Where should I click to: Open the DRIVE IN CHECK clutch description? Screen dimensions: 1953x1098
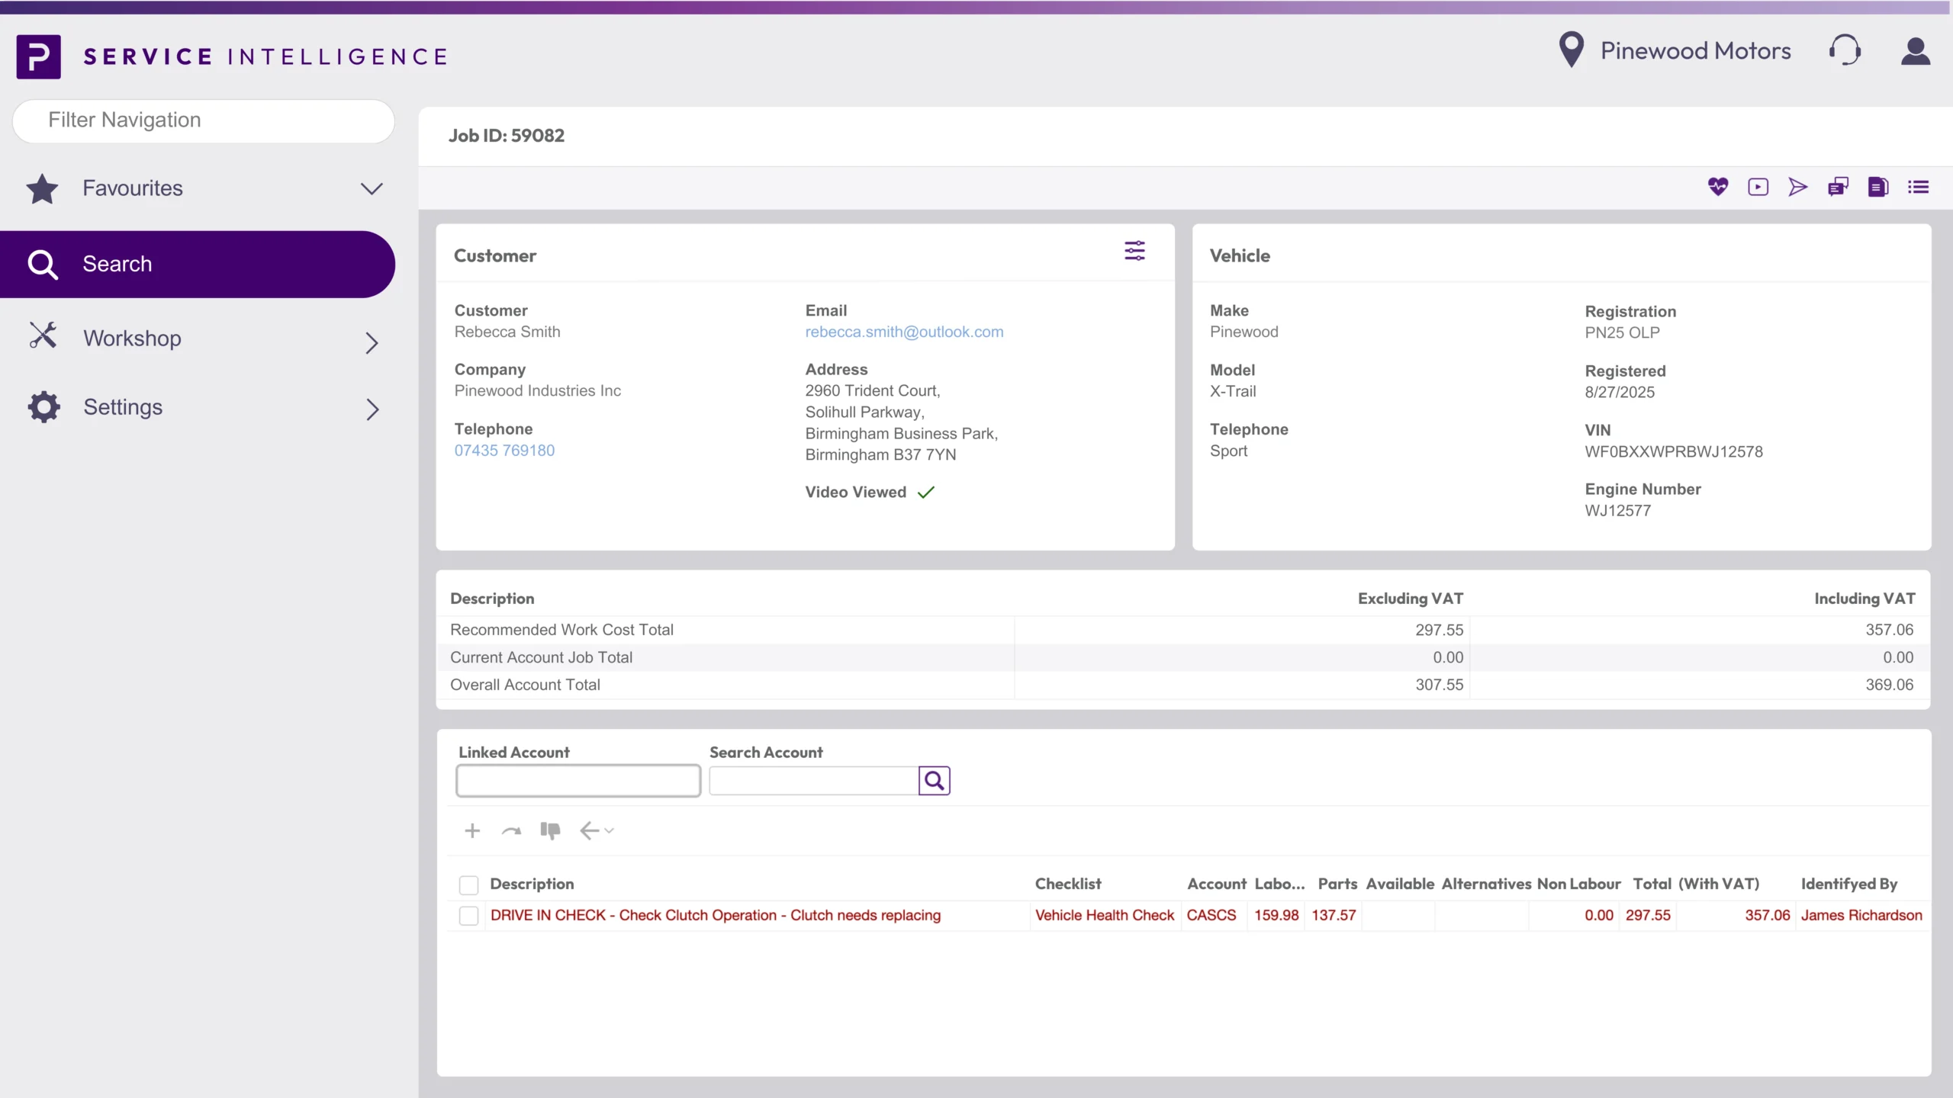(716, 915)
